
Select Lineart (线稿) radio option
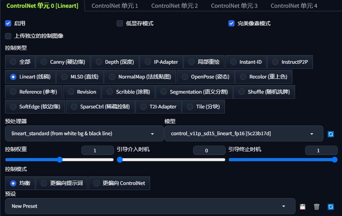click(x=30, y=77)
